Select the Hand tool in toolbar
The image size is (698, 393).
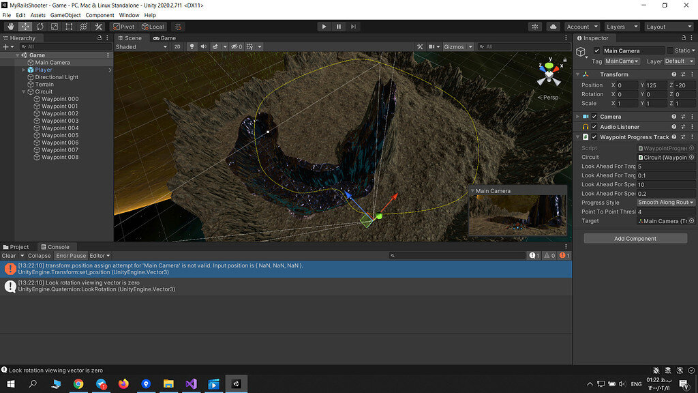10,27
